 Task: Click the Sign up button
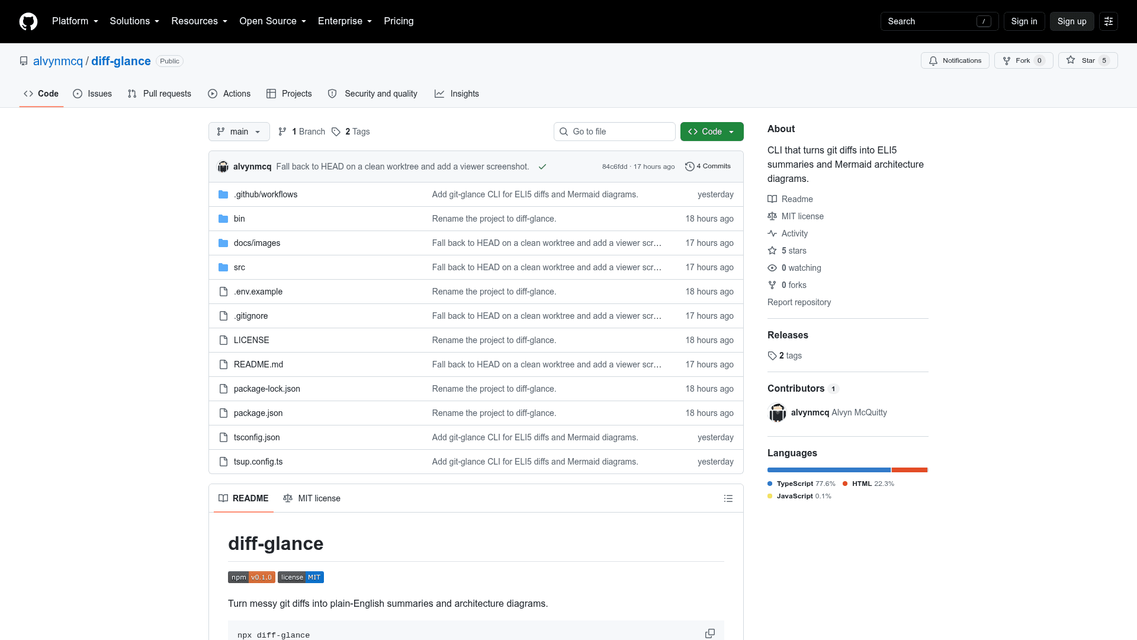[x=1072, y=21]
